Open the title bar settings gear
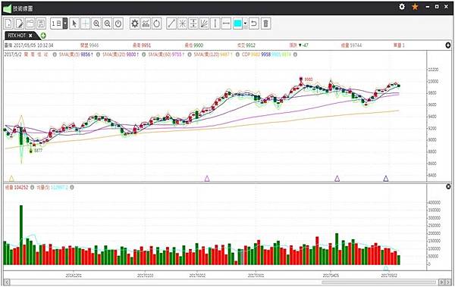 click(402, 7)
